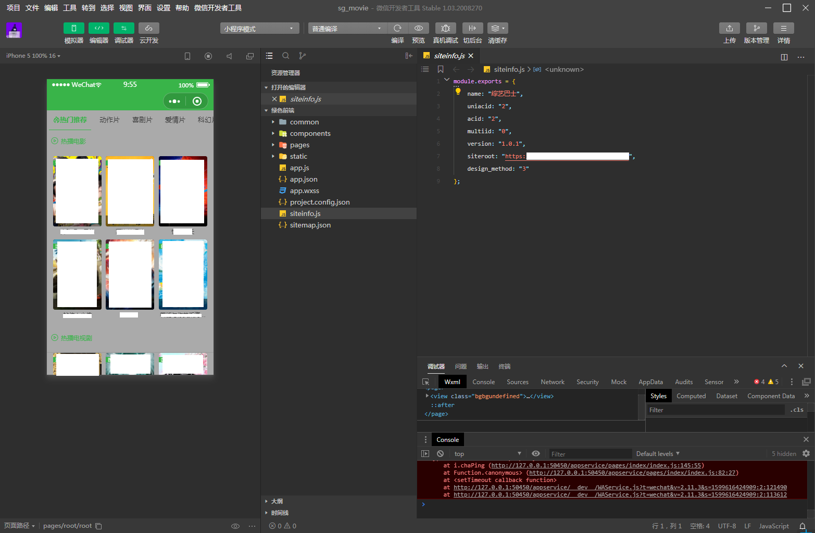Open the search icon in explorer panel
This screenshot has width=815, height=533.
[286, 56]
